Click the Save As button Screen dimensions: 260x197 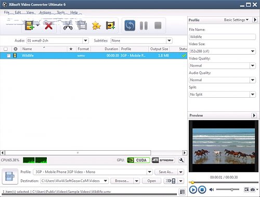[166, 172]
